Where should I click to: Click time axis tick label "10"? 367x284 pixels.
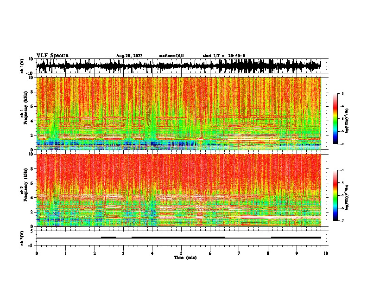(326, 253)
